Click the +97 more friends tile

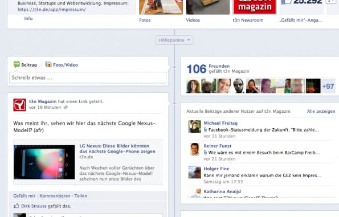328,86
